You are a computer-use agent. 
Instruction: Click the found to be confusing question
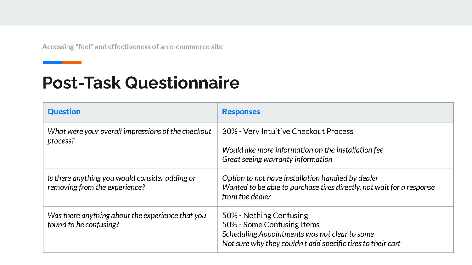(126, 220)
